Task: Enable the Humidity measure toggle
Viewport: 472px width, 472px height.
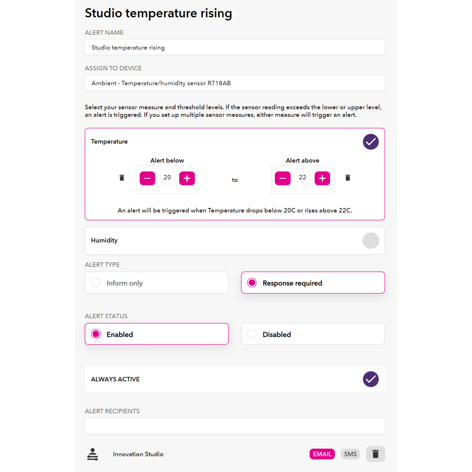Action: 371,240
